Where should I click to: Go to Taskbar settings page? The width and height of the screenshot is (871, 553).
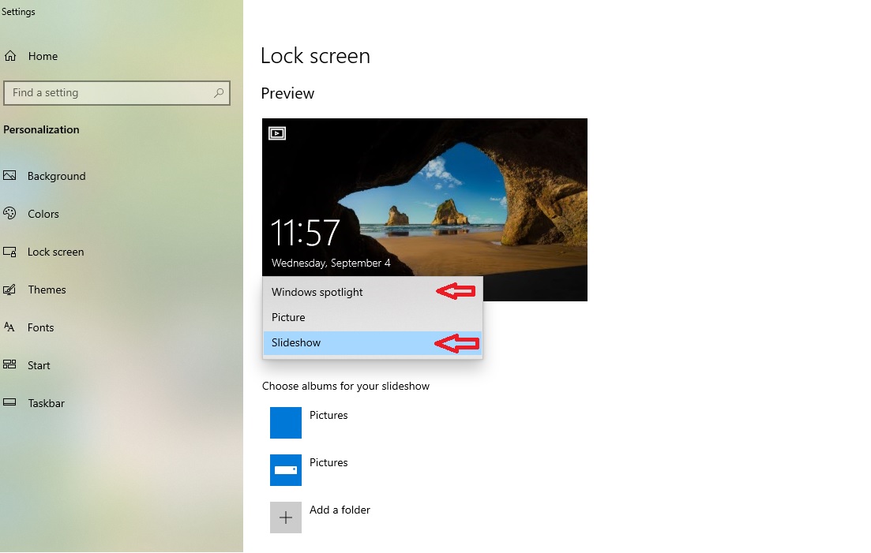pyautogui.click(x=46, y=403)
